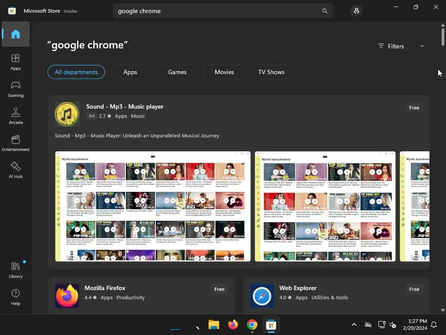
Task: Click Microsoft Store taskbar icon
Action: [271, 325]
